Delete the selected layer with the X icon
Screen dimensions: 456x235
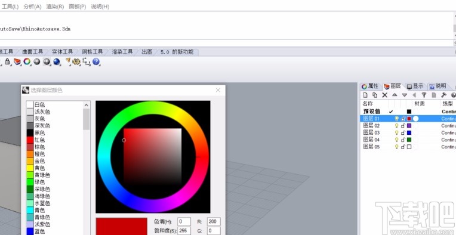coord(385,95)
